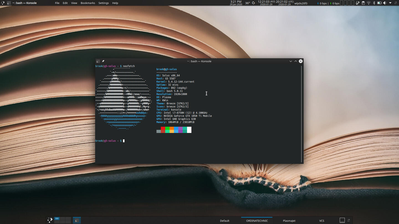
Task: Click the neofetch command text
Action: [129, 66]
